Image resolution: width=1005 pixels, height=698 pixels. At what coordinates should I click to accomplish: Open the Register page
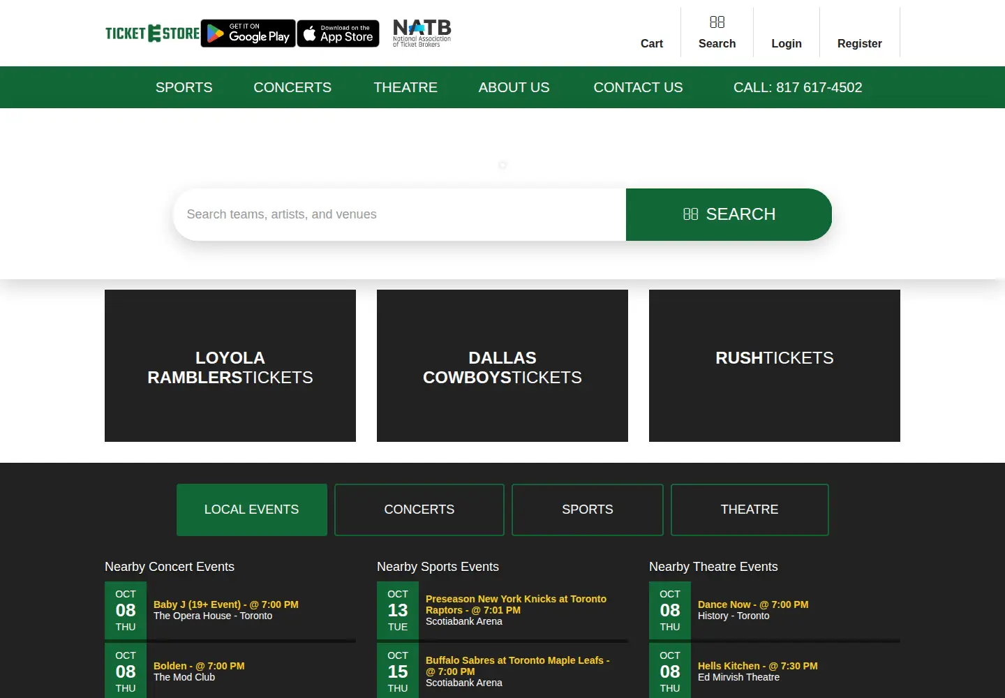[860, 43]
